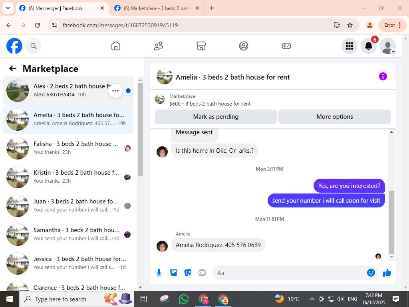Open Chrome Error menu button
This screenshot has height=307, width=409.
click(393, 25)
